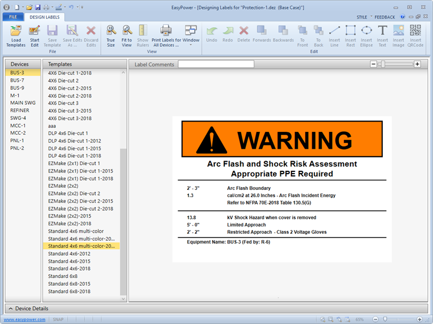This screenshot has width=433, height=324.
Task: Open the STYLE dropdown menu
Action: click(363, 17)
